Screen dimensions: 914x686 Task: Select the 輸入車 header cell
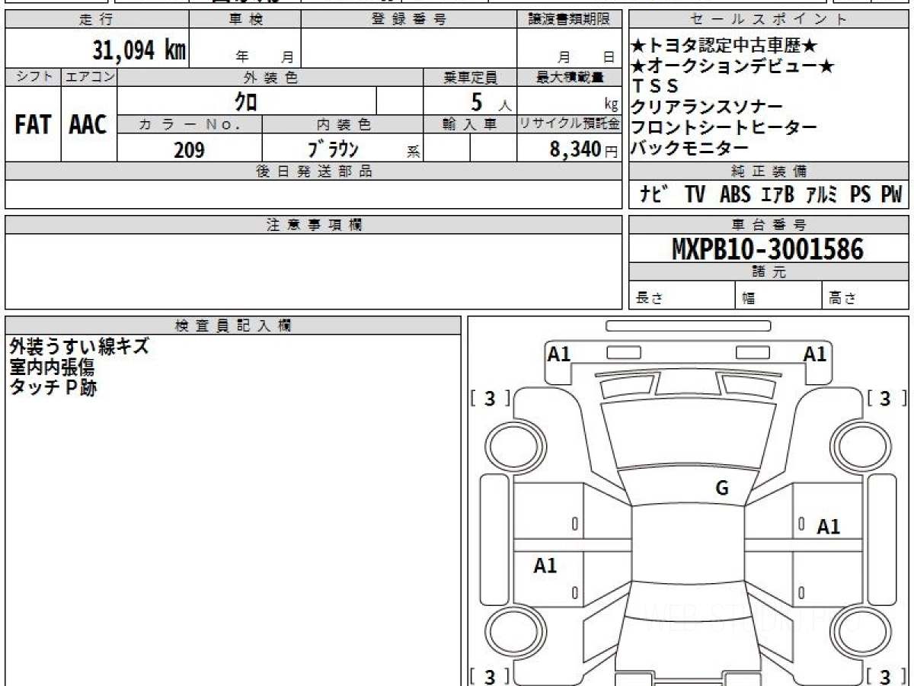[x=470, y=124]
